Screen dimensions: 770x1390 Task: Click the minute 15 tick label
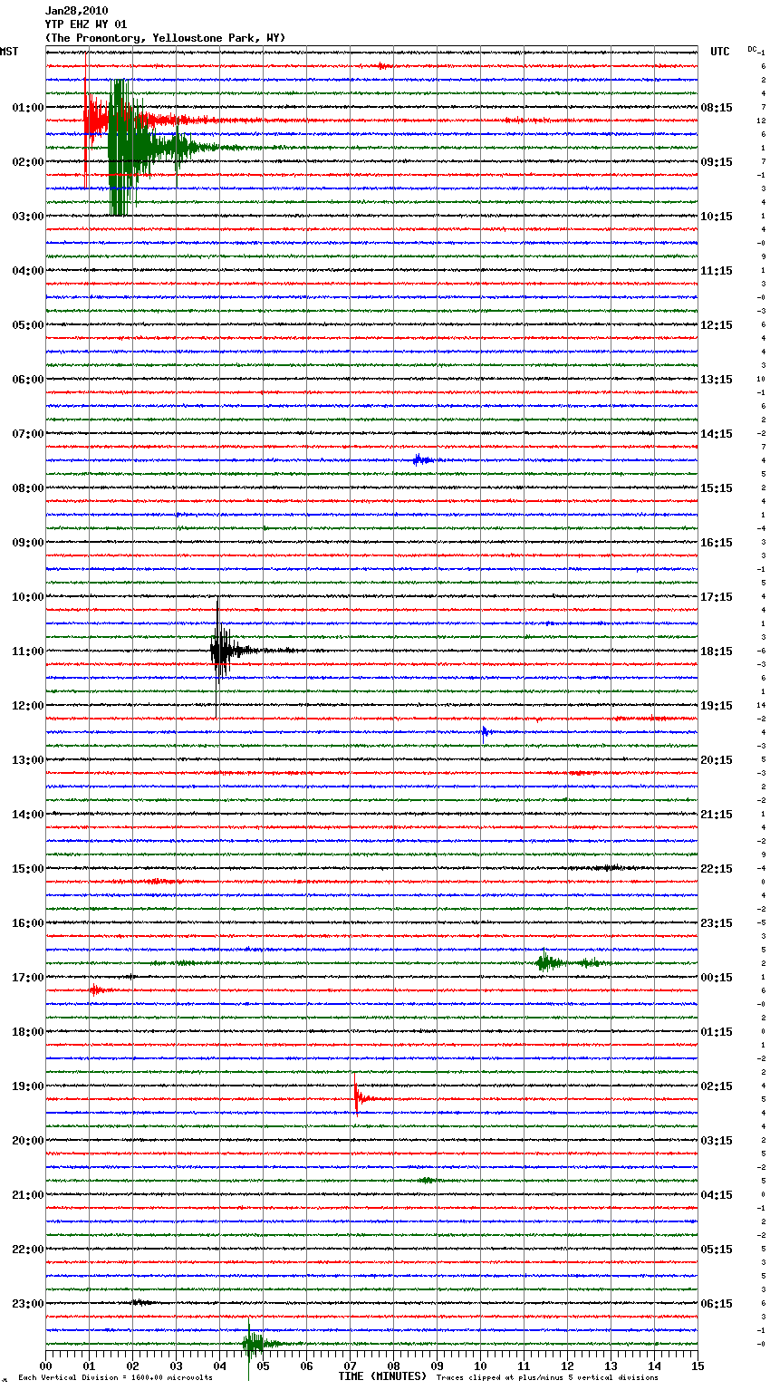pyautogui.click(x=698, y=1365)
